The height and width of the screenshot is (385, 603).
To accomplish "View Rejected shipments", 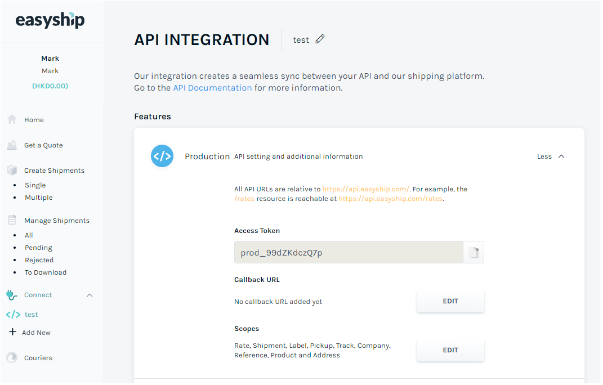I will 39,260.
